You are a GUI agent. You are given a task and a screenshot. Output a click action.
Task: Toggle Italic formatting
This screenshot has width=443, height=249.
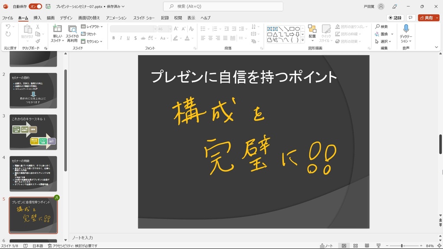tap(121, 38)
